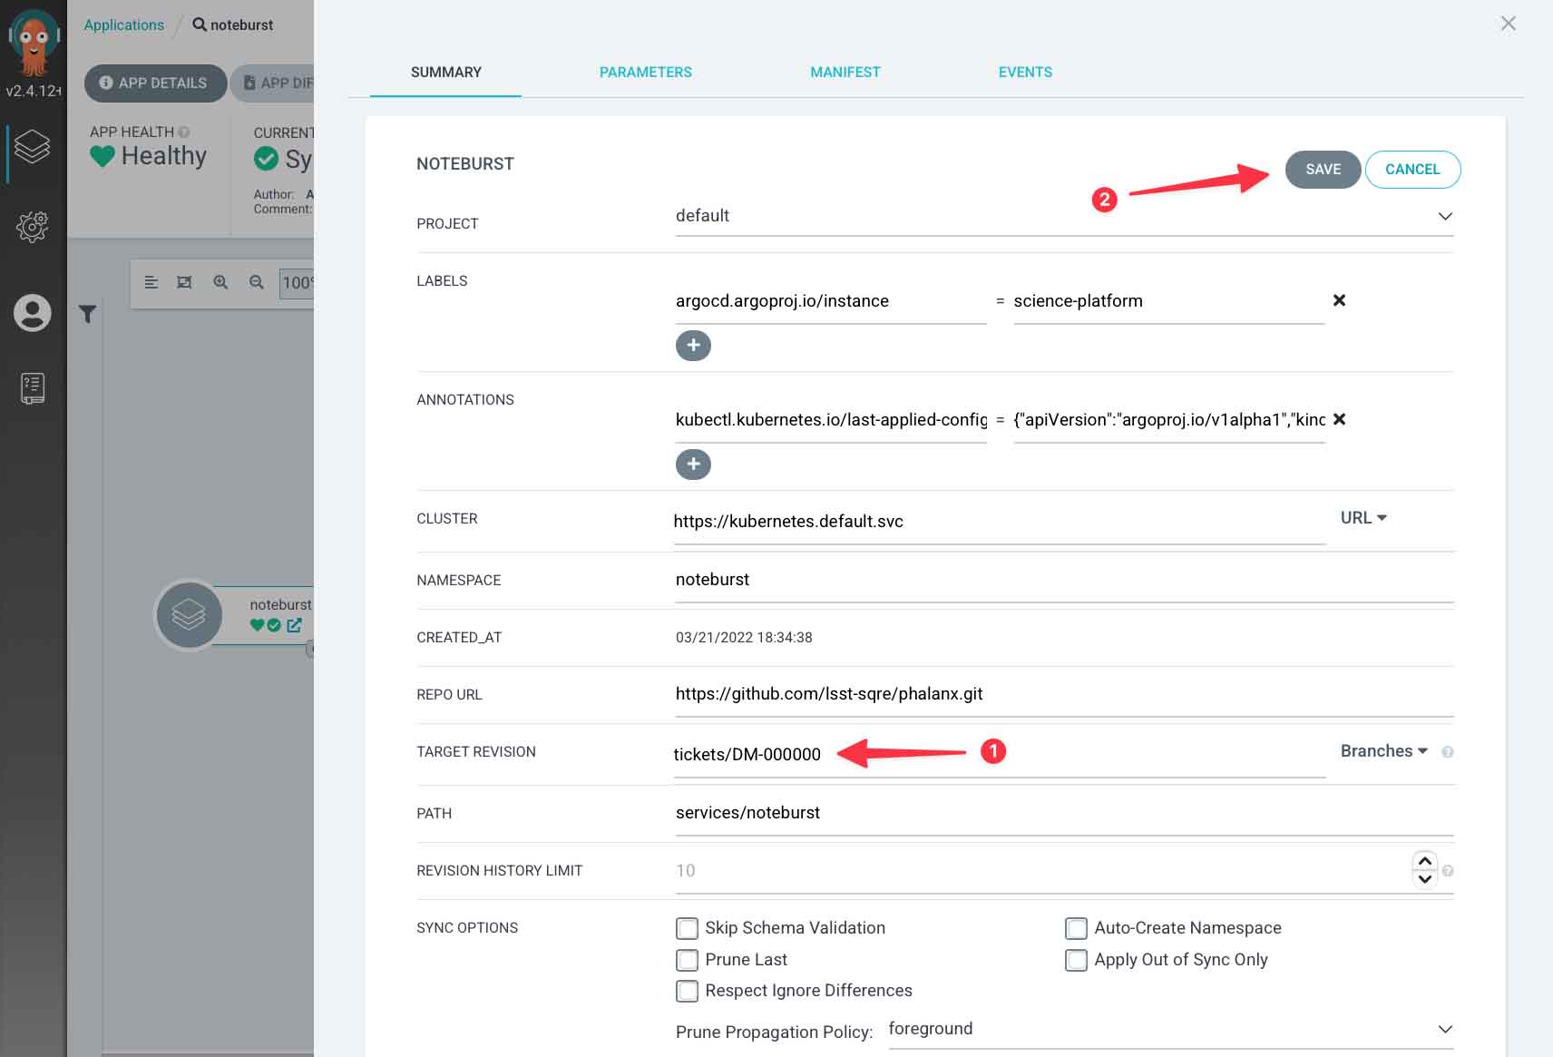
Task: Click the Target Revision input field
Action: point(998,755)
